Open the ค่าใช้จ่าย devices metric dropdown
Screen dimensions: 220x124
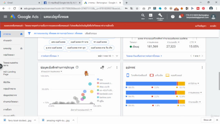[194, 83]
